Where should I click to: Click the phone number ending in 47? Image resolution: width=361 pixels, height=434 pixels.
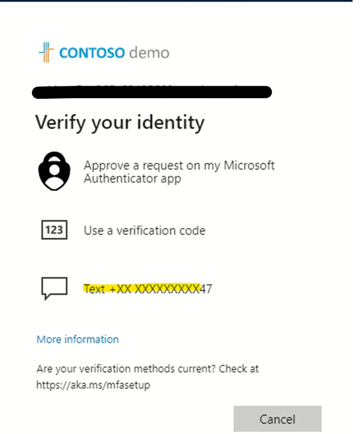tap(161, 288)
